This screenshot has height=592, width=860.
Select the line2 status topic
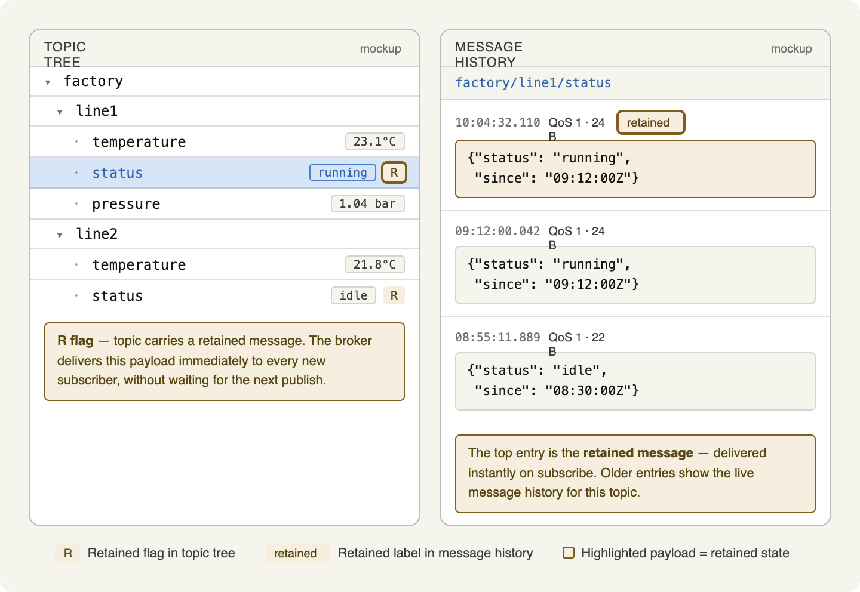(x=225, y=295)
